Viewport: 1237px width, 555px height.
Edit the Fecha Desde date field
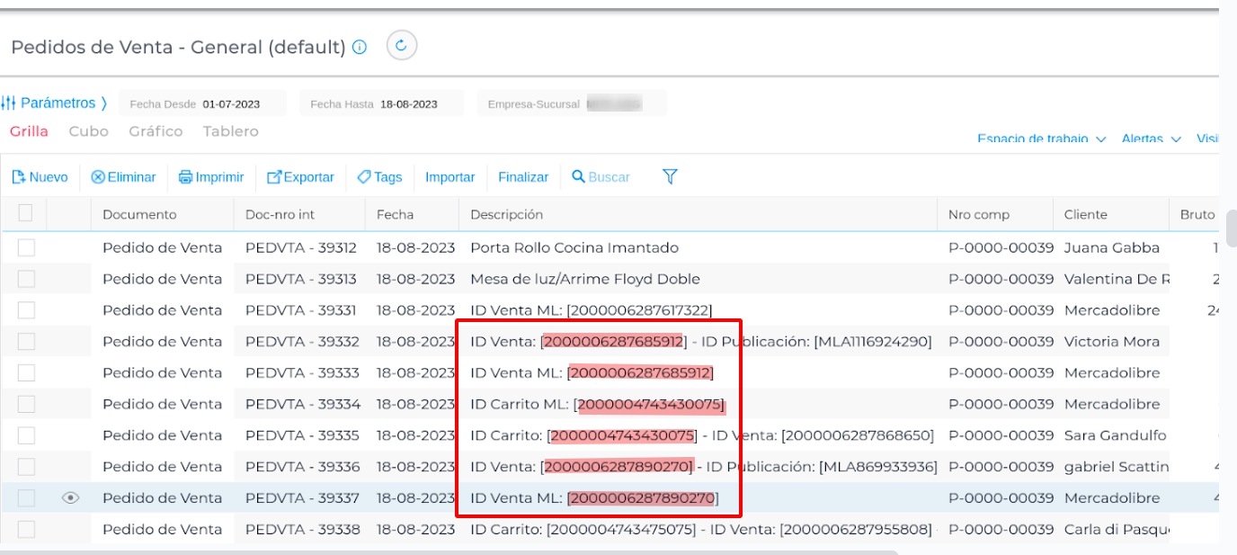pos(203,103)
